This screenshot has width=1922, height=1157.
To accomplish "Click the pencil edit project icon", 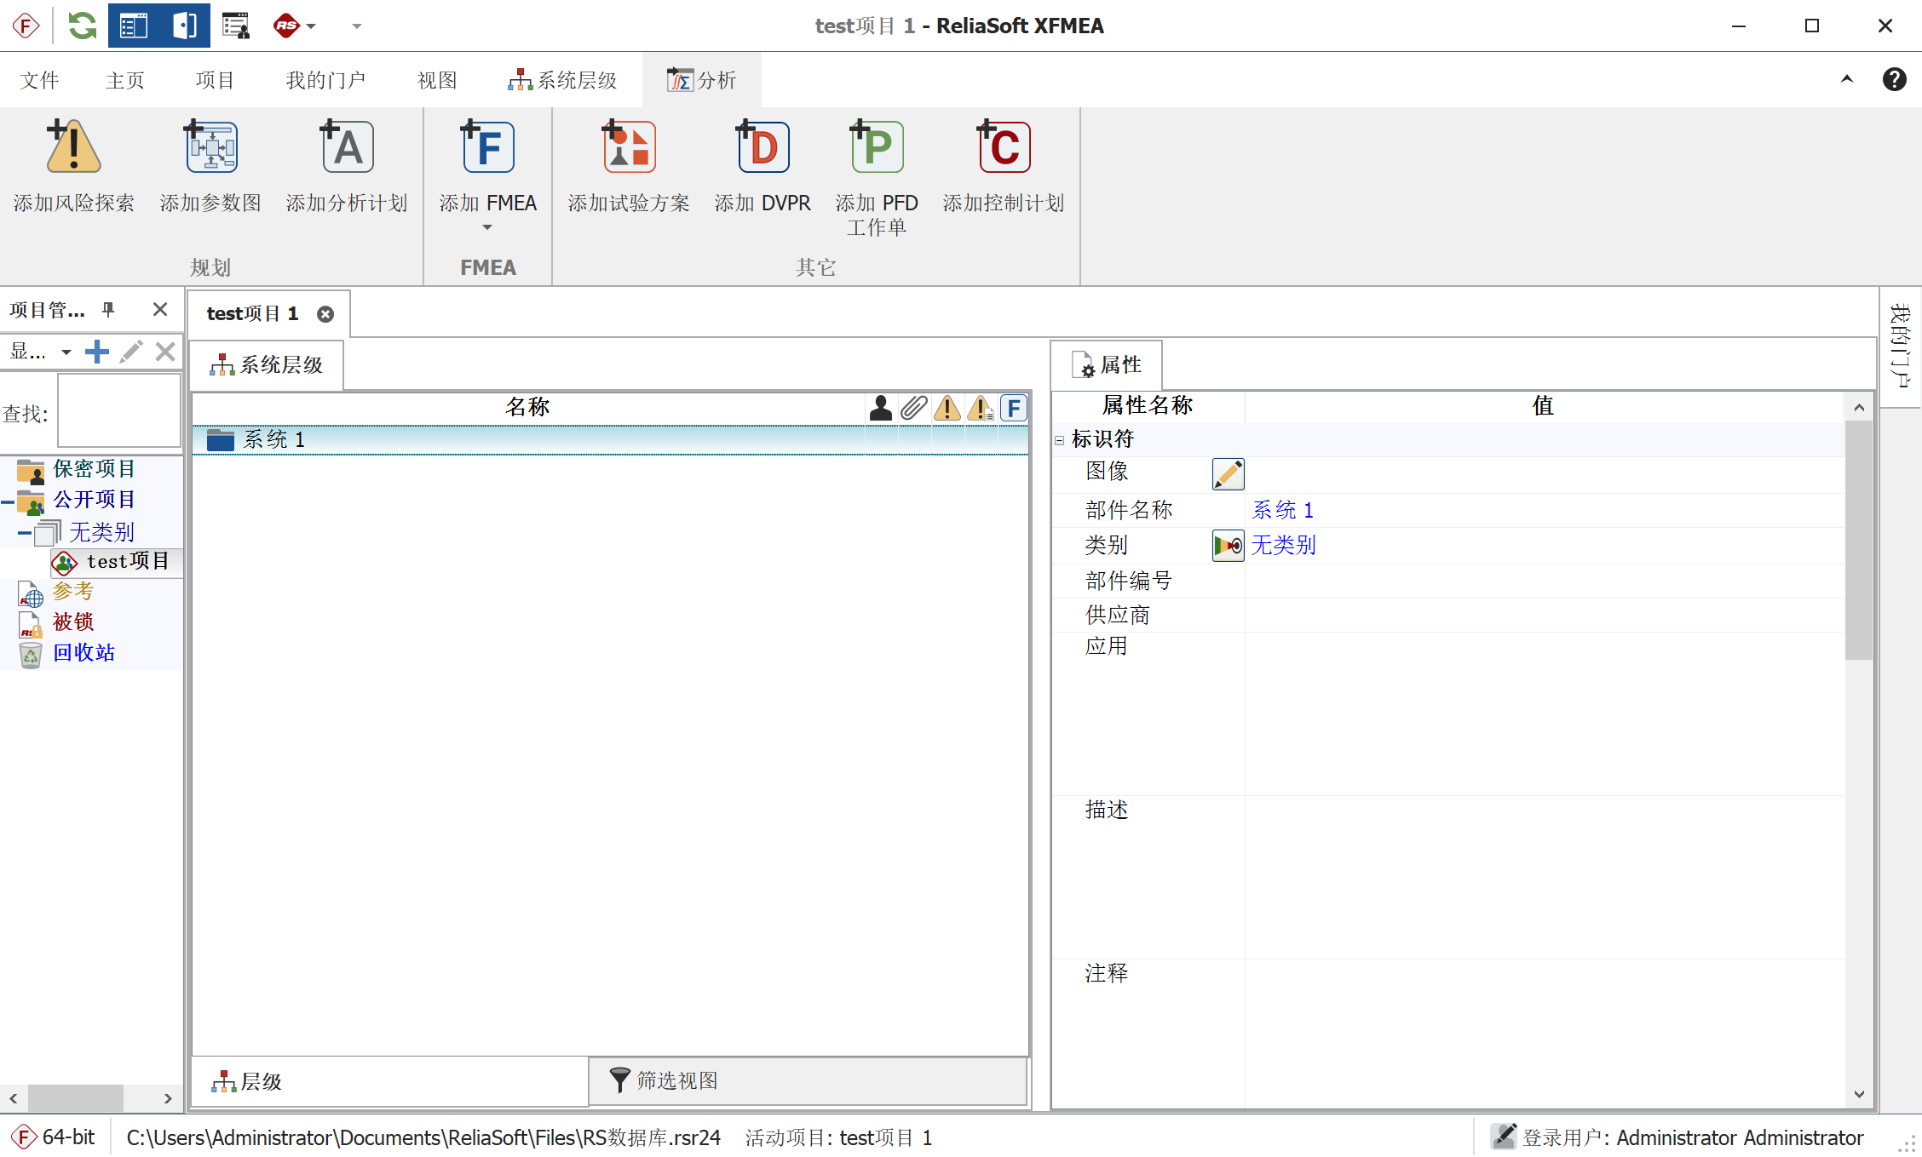I will click(131, 352).
